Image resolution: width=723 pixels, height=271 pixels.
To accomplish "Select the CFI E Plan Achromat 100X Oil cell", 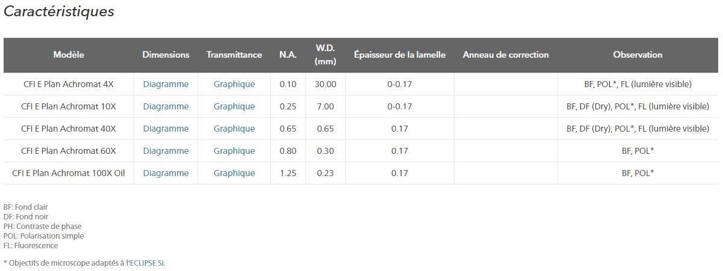I will pyautogui.click(x=69, y=173).
